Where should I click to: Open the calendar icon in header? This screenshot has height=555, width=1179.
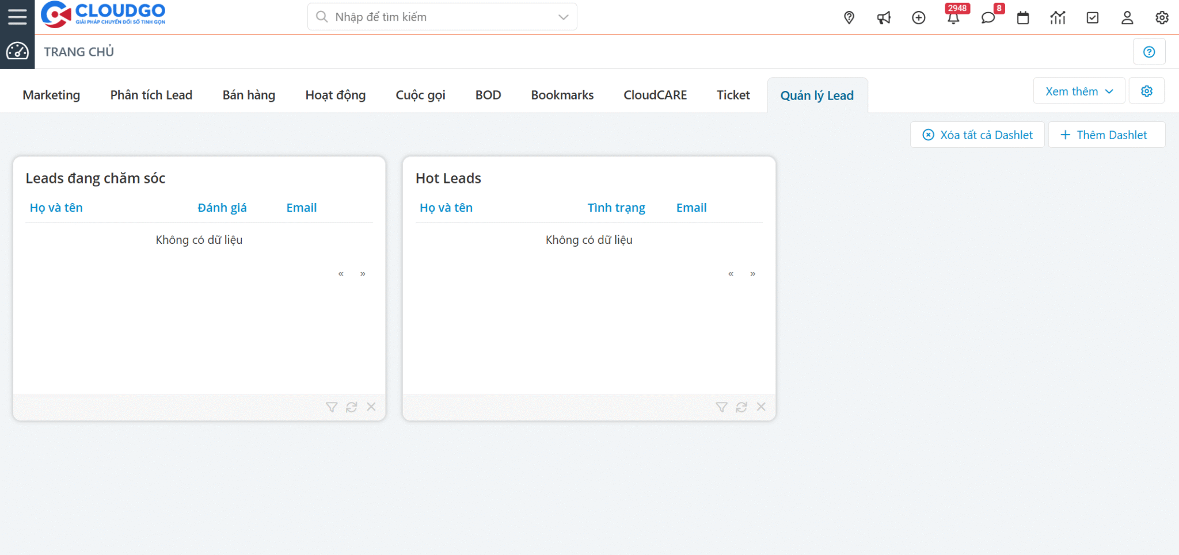coord(1023,18)
